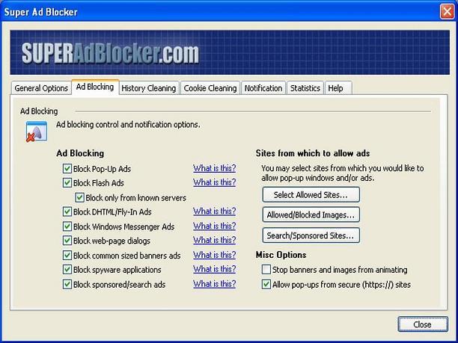Uncheck Allow pop-ups from secure sites
The height and width of the screenshot is (343, 458).
pyautogui.click(x=266, y=285)
